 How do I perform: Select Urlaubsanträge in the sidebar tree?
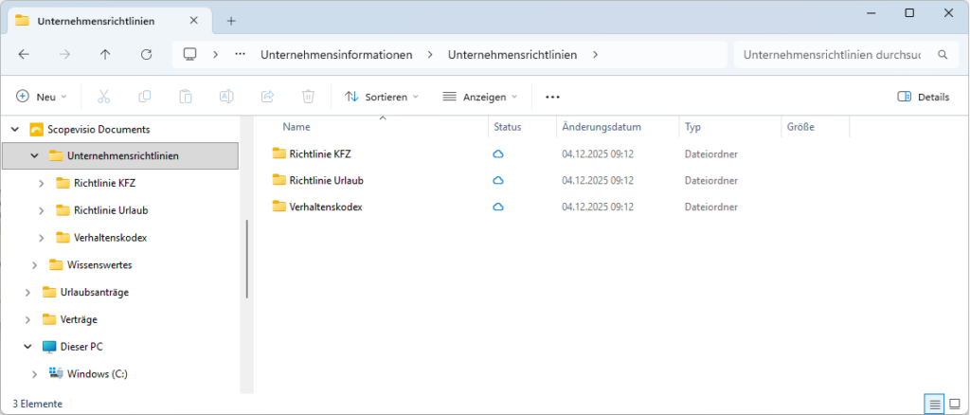pyautogui.click(x=95, y=292)
